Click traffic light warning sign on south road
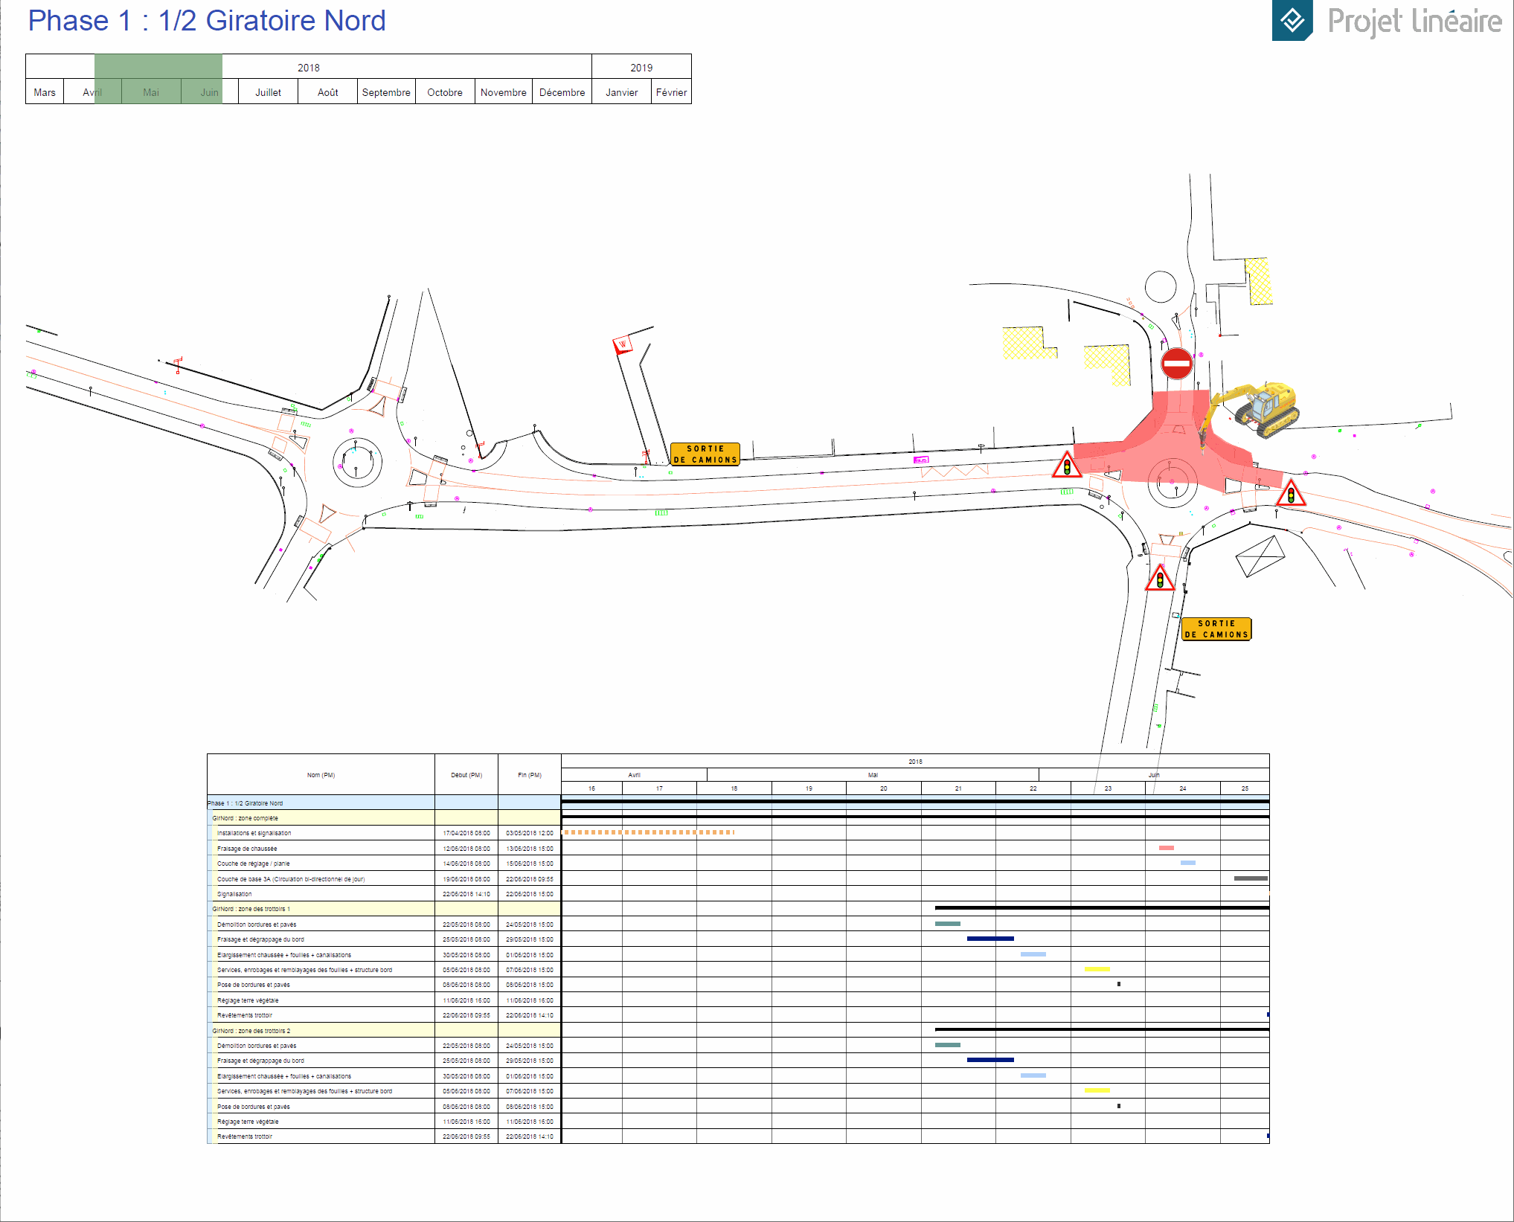Screen dimensions: 1514x1222 click(x=1159, y=579)
